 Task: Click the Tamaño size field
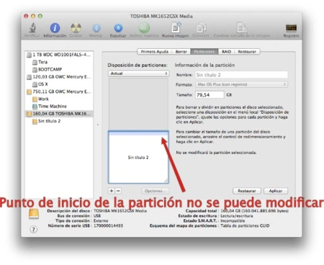click(210, 95)
